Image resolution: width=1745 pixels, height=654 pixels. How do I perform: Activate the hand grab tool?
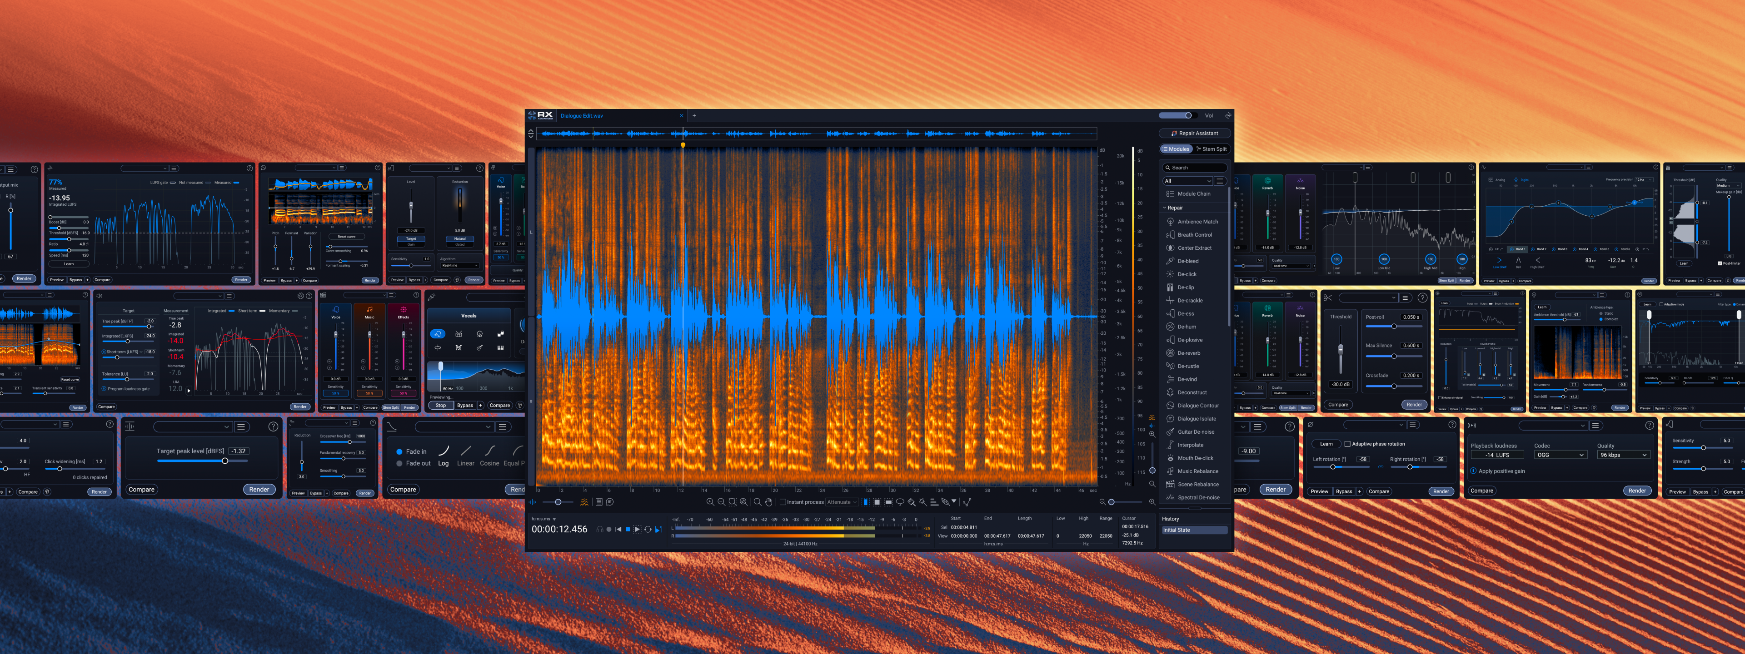[769, 502]
